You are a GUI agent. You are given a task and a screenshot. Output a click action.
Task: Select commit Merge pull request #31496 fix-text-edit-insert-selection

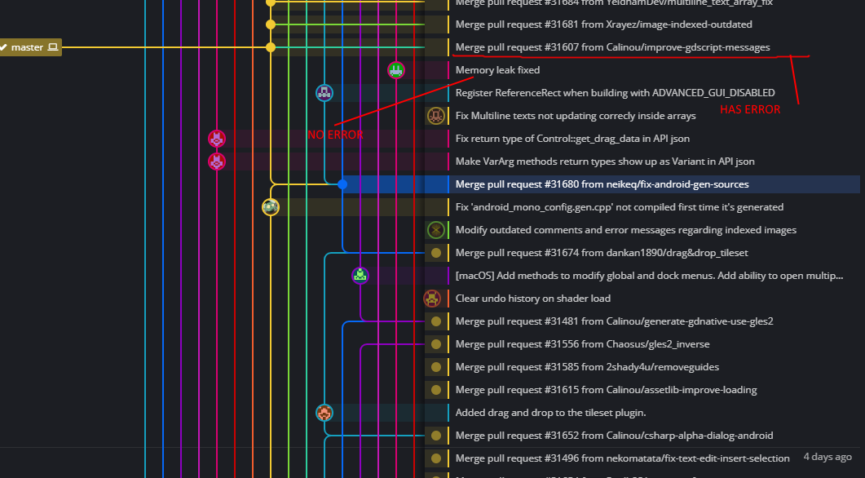[622, 458]
